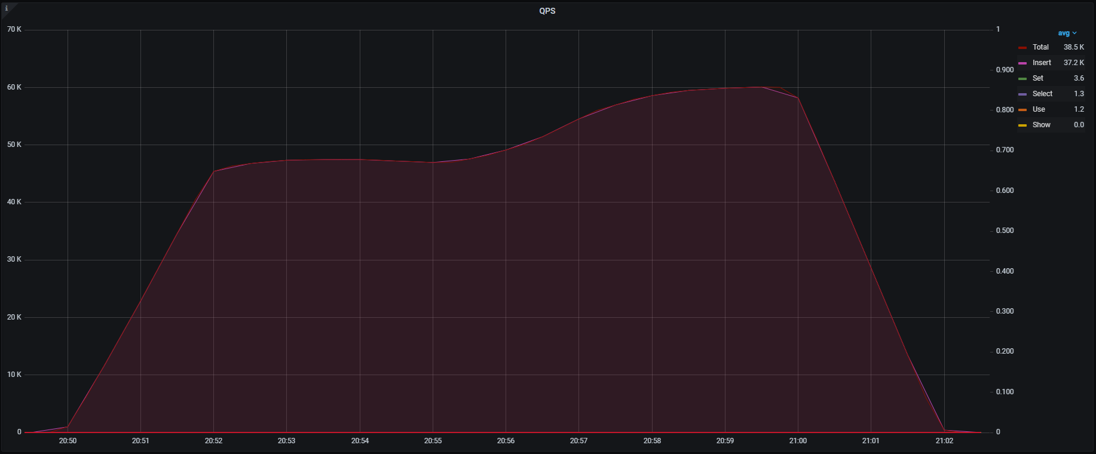Screen dimensions: 1096x454
Task: Toggle the Use series in legend
Action: (x=1039, y=109)
